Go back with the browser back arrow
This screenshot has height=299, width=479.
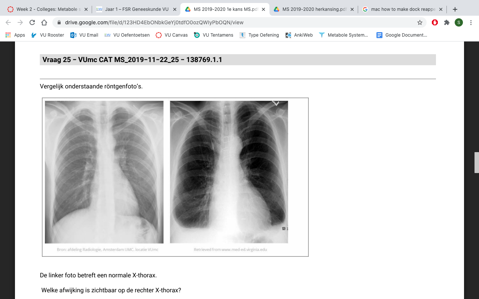(x=8, y=22)
